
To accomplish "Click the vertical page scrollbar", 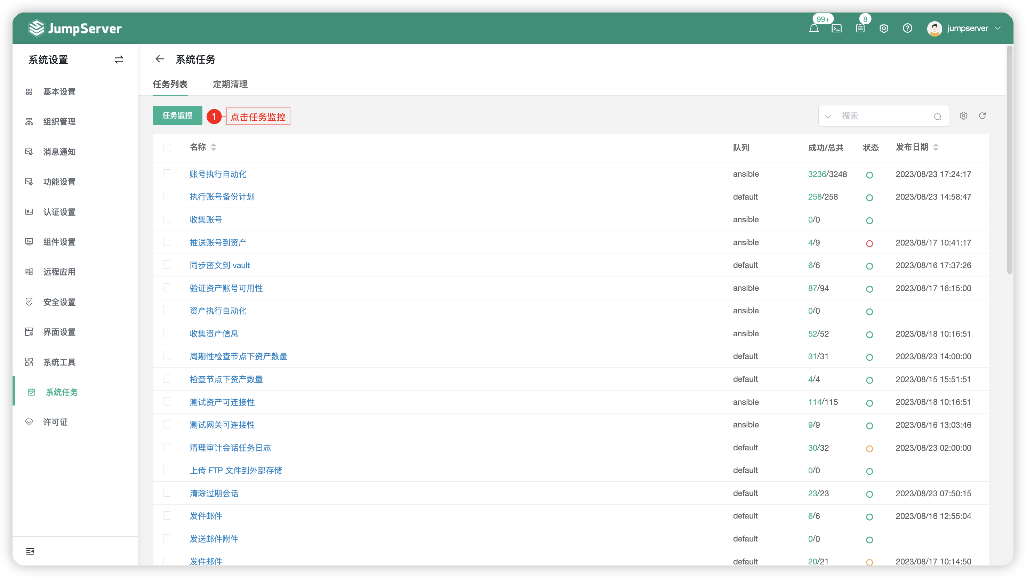I will coord(1010,159).
